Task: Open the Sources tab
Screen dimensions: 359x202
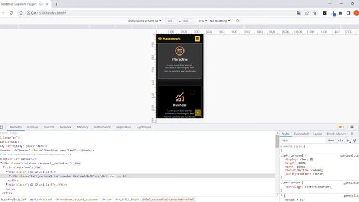Action: 49,127
